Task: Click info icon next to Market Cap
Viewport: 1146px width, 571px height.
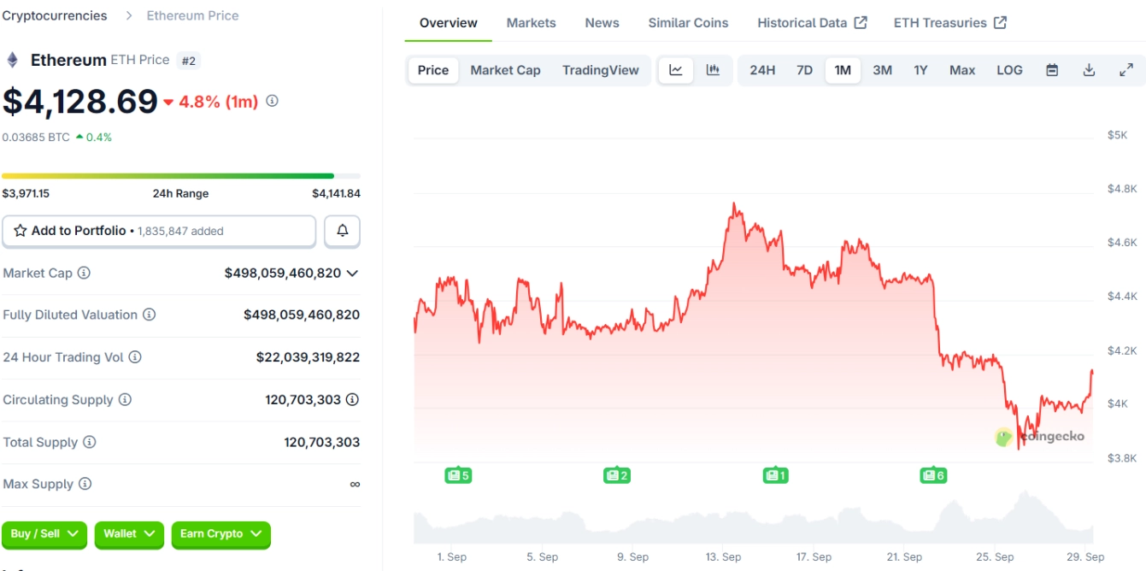Action: [84, 273]
